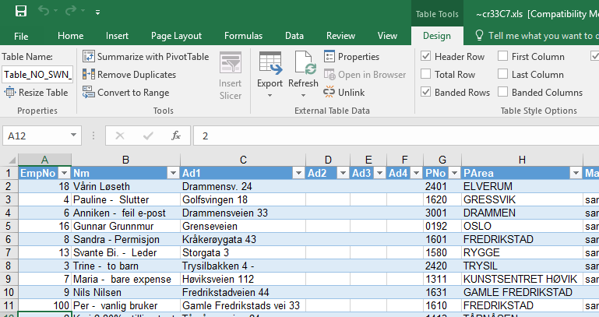The width and height of the screenshot is (599, 317).
Task: Open the Name Box dropdown arrow
Action: [72, 136]
